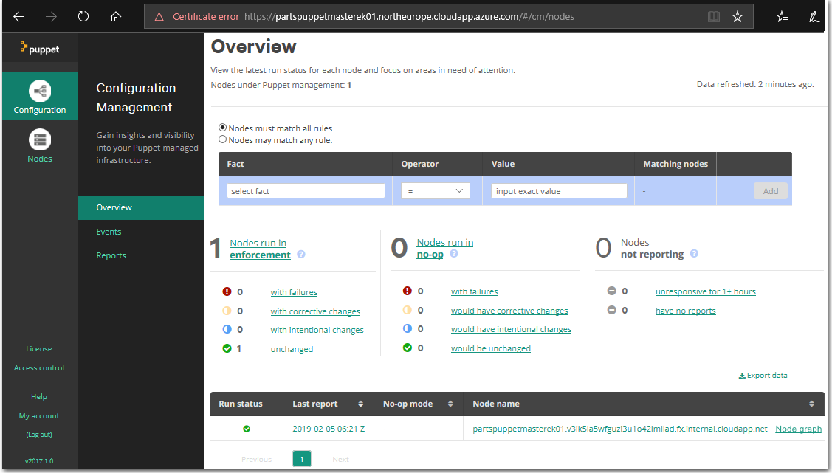This screenshot has height=473, width=832.
Task: Open Nodes run in enforcement link
Action: pos(260,249)
